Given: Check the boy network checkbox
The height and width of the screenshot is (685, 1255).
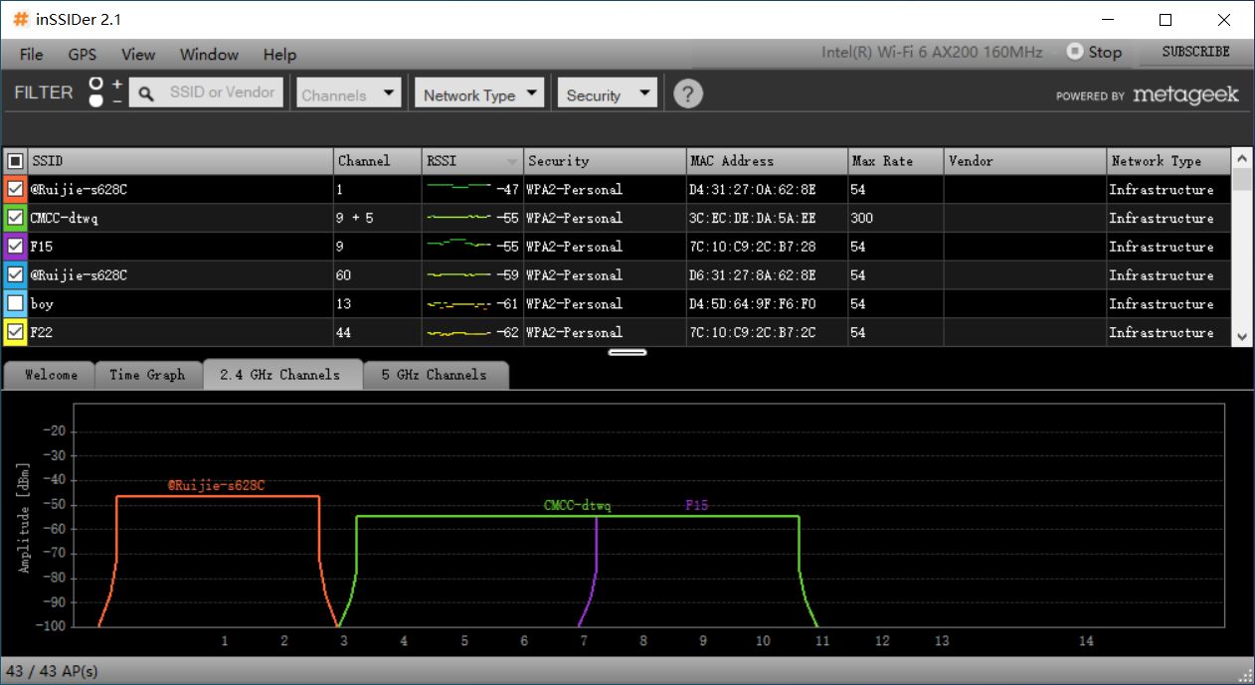Looking at the screenshot, I should (x=15, y=303).
